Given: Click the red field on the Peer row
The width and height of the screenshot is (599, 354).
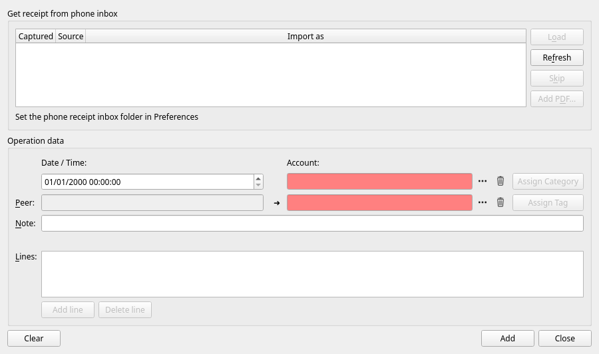Looking at the screenshot, I should pyautogui.click(x=379, y=203).
